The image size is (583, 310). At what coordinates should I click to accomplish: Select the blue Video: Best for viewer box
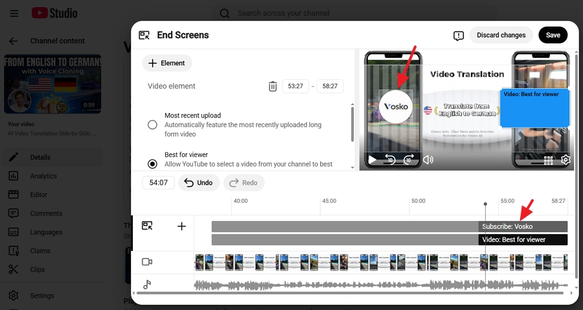534,108
